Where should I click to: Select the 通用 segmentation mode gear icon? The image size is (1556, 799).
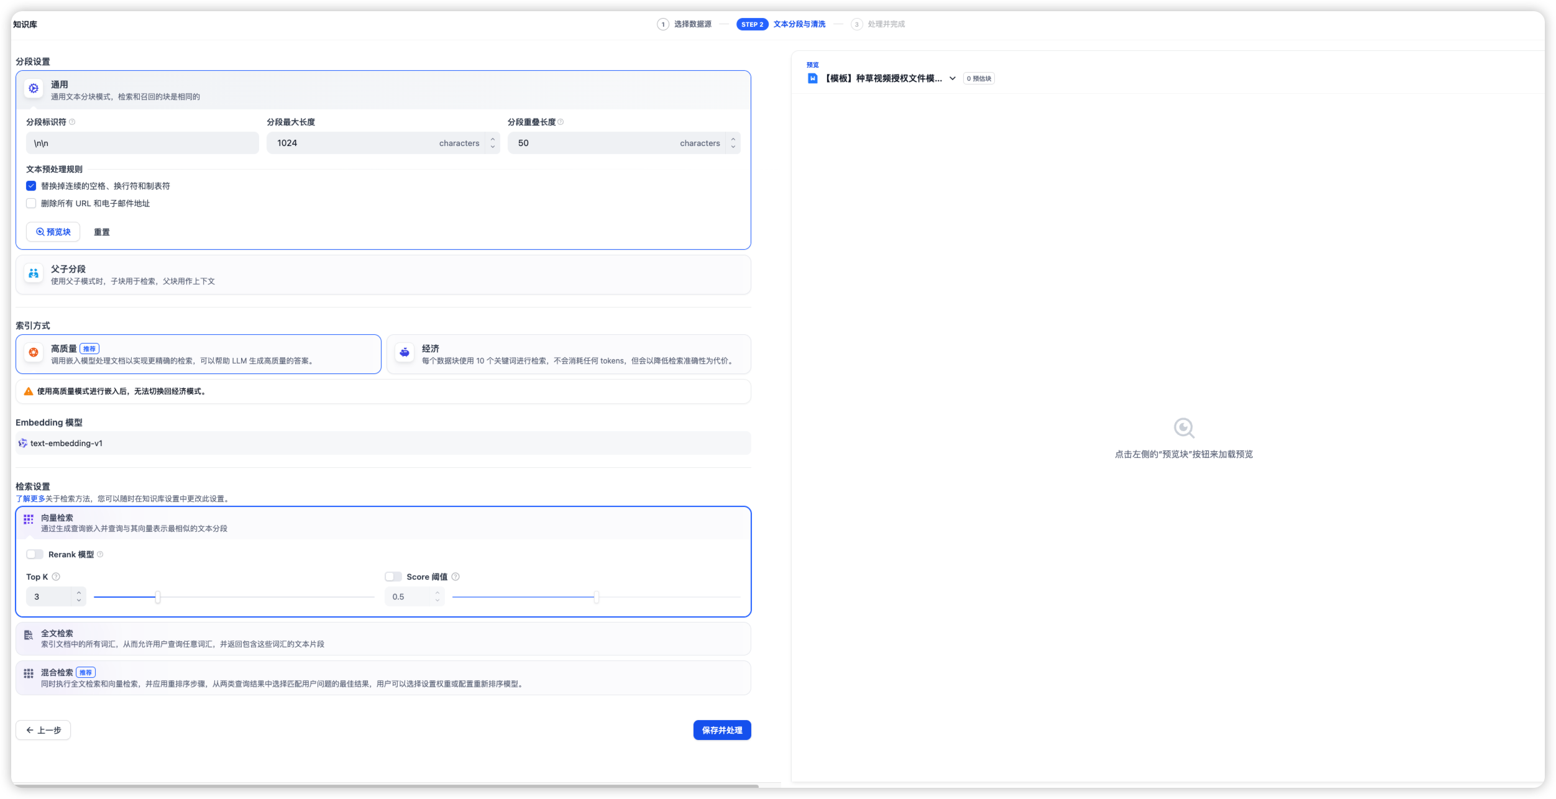(x=34, y=89)
